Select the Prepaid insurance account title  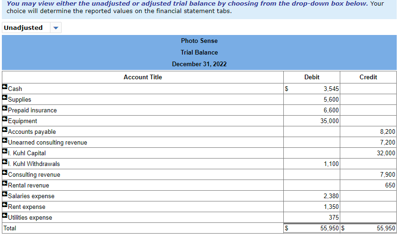[33, 111]
